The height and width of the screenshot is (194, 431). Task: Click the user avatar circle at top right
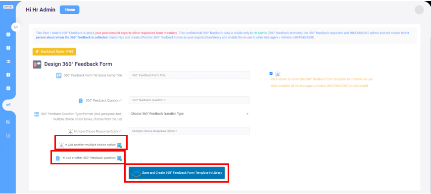(x=419, y=9)
